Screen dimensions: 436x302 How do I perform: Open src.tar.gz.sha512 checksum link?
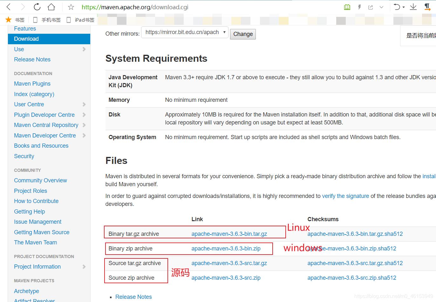(x=355, y=263)
